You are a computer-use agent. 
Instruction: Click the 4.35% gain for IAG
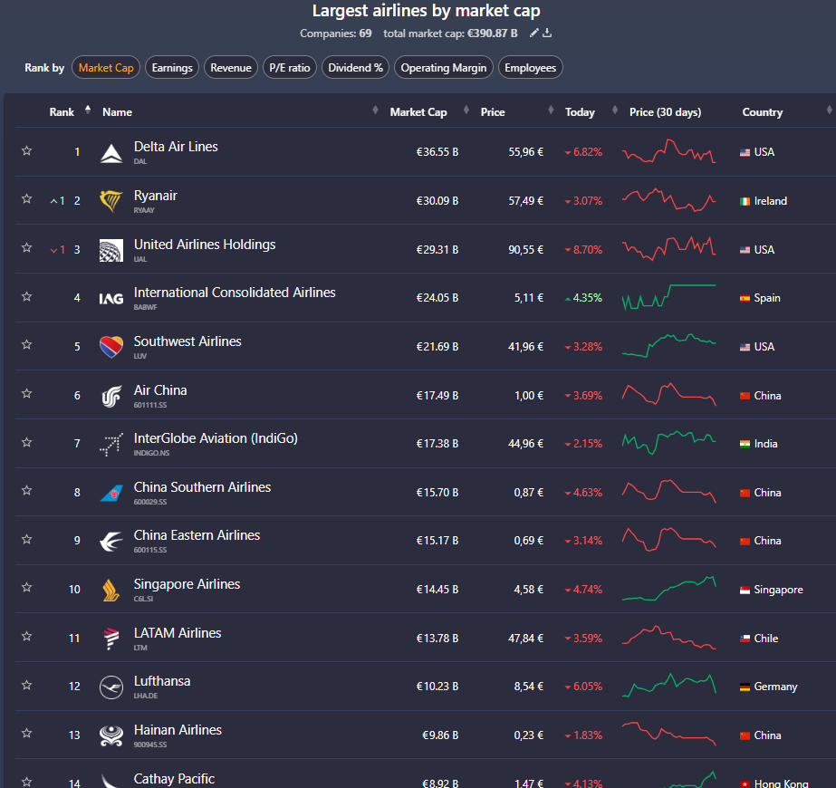click(584, 298)
